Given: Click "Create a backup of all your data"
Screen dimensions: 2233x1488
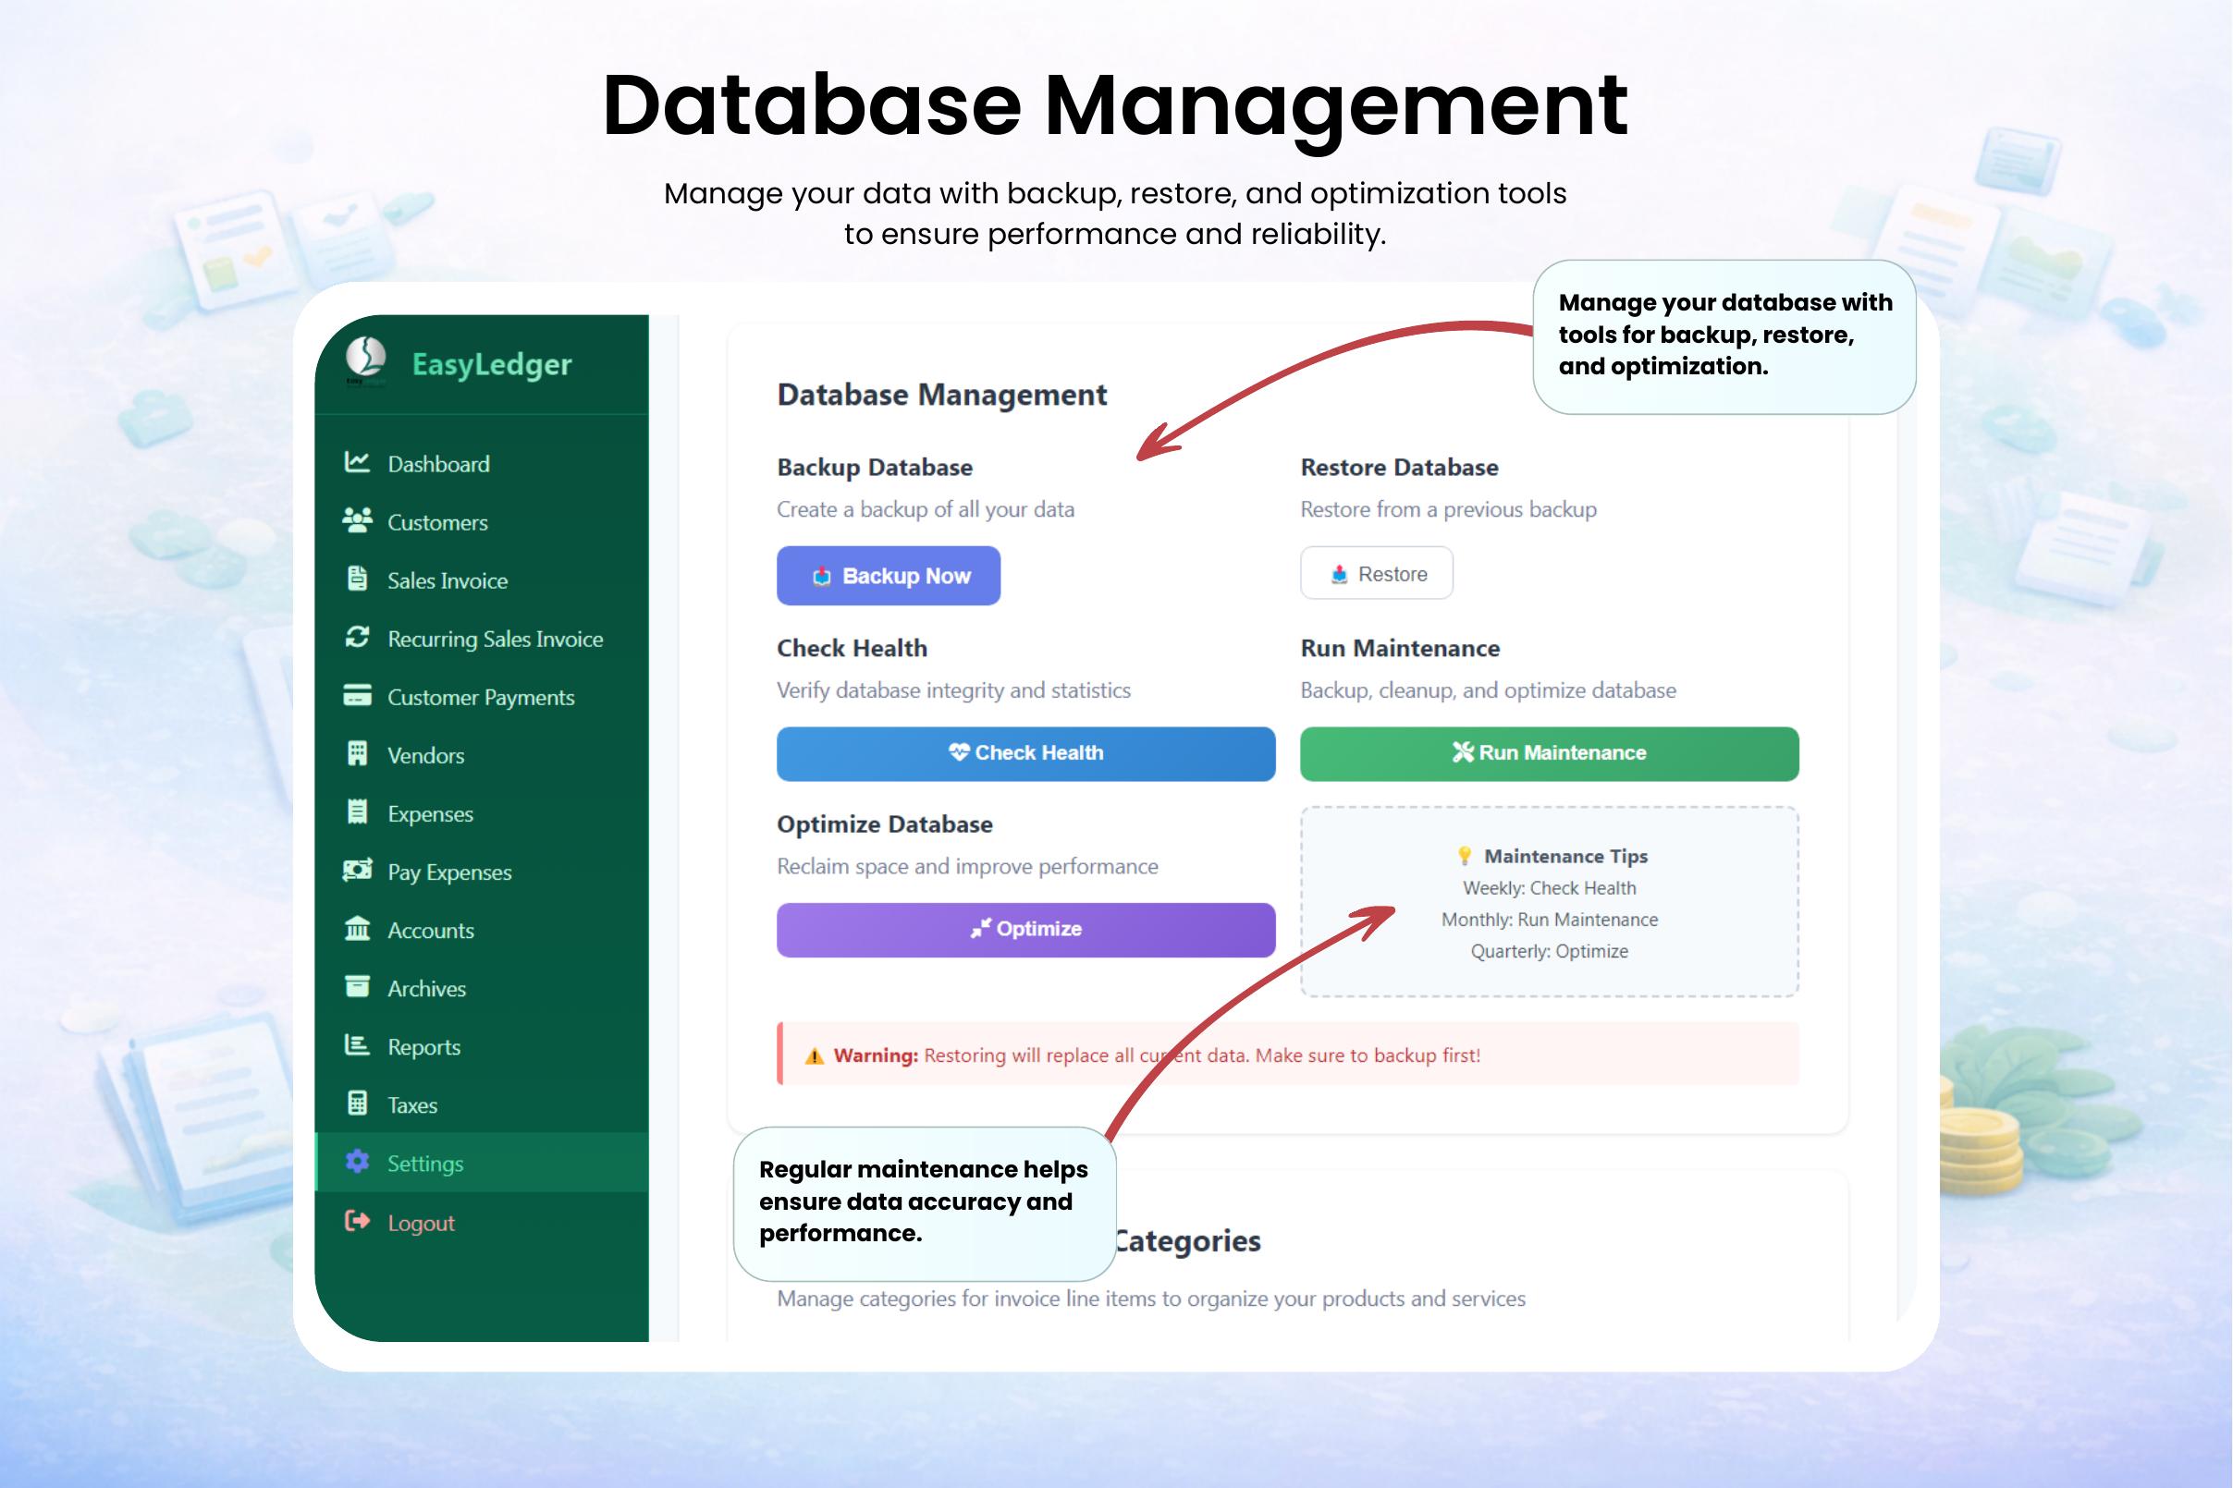Looking at the screenshot, I should point(926,509).
